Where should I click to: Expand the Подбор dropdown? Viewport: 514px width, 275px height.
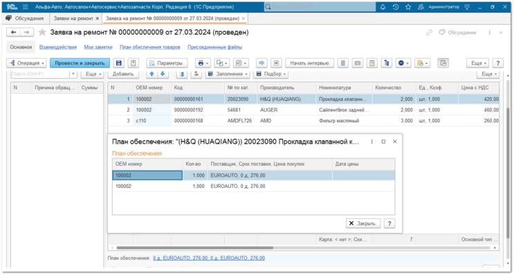pos(270,74)
